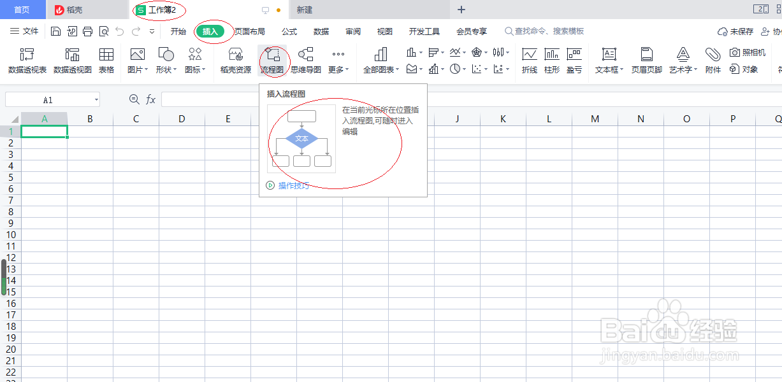Image resolution: width=782 pixels, height=382 pixels.
Task: Open the collaboration (协作) button
Action: 772,31
